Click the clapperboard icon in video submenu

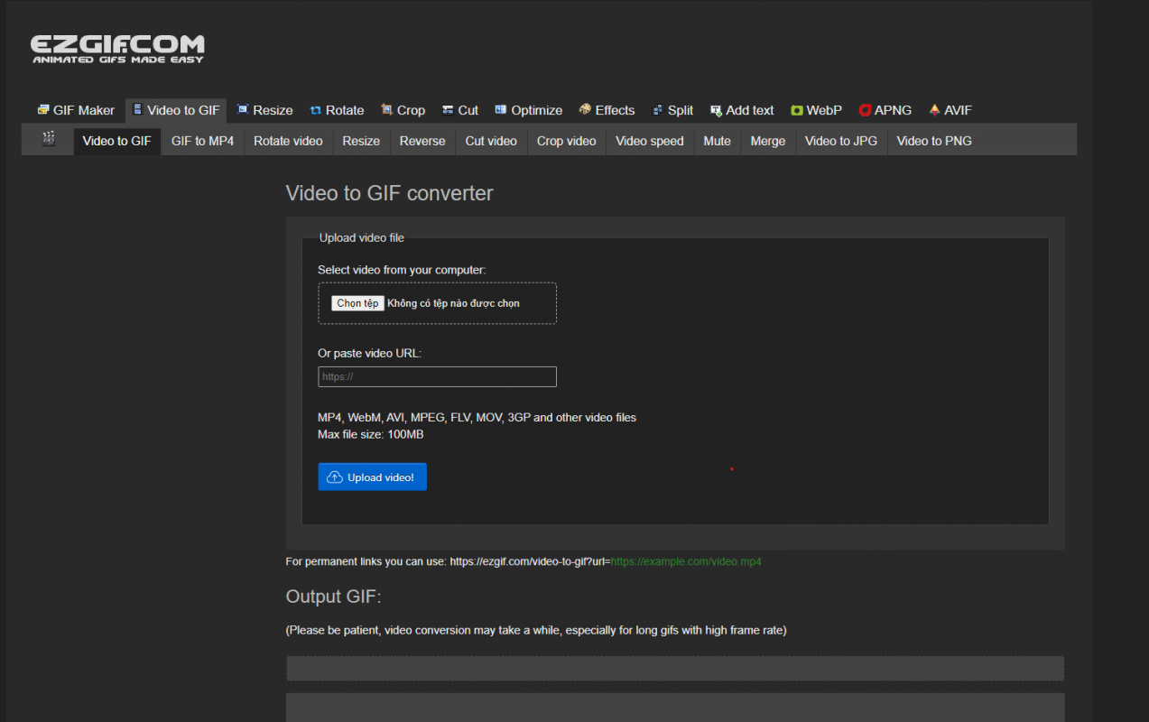[x=49, y=139]
